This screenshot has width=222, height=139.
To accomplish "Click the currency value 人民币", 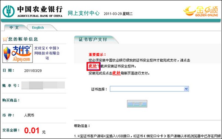I will [29, 115].
